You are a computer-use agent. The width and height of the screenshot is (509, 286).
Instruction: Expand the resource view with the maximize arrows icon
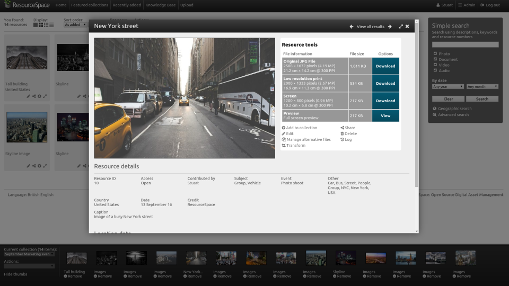[x=401, y=26]
